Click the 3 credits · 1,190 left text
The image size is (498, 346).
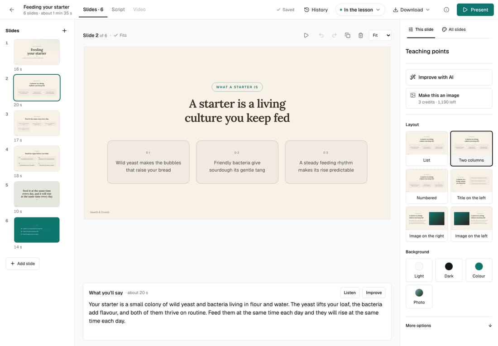pos(437,102)
